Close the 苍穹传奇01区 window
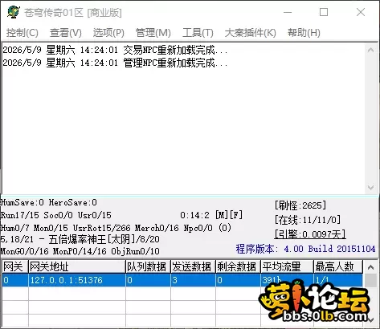The height and width of the screenshot is (329, 380). click(361, 12)
